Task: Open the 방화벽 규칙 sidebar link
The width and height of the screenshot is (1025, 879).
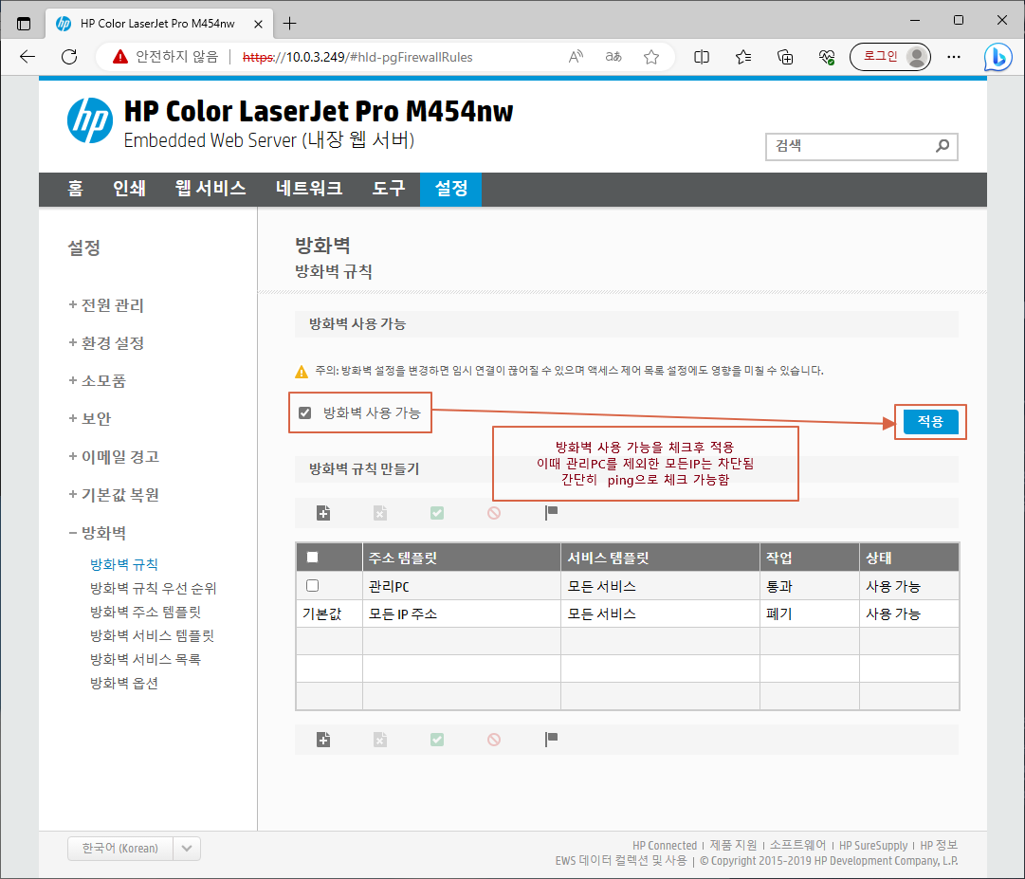Action: coord(124,564)
